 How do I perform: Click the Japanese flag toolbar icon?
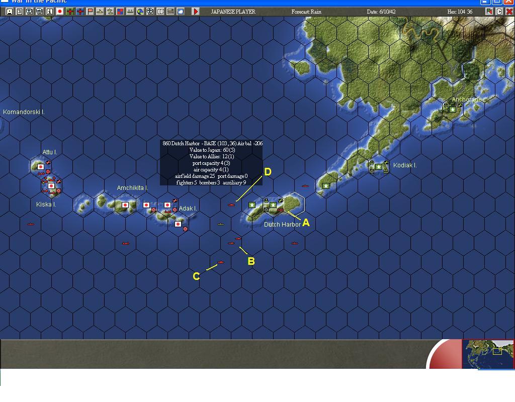(x=60, y=12)
